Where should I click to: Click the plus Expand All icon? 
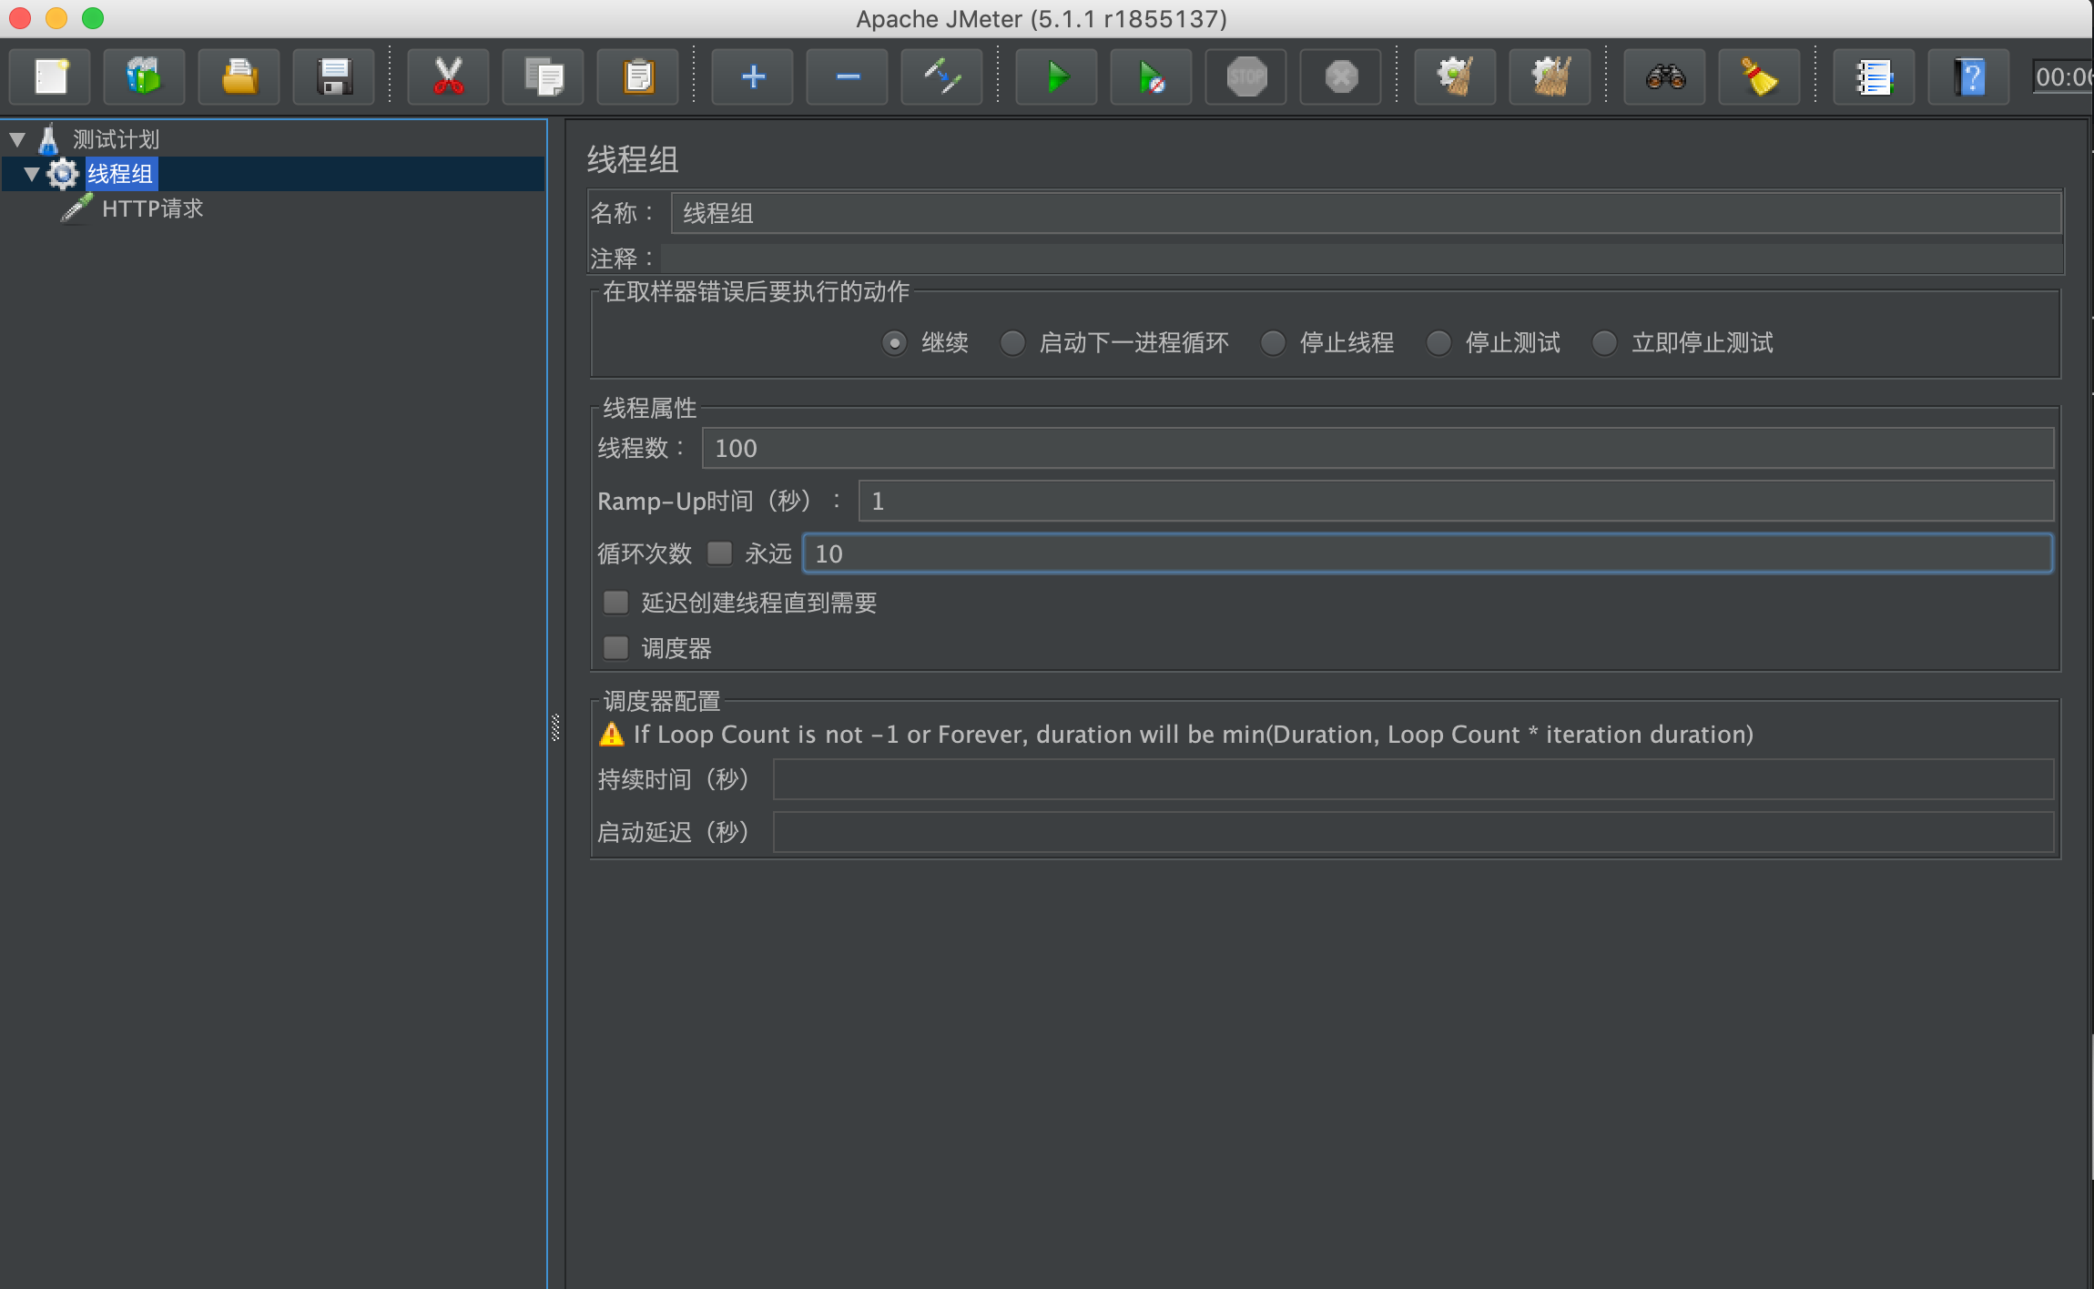(752, 77)
